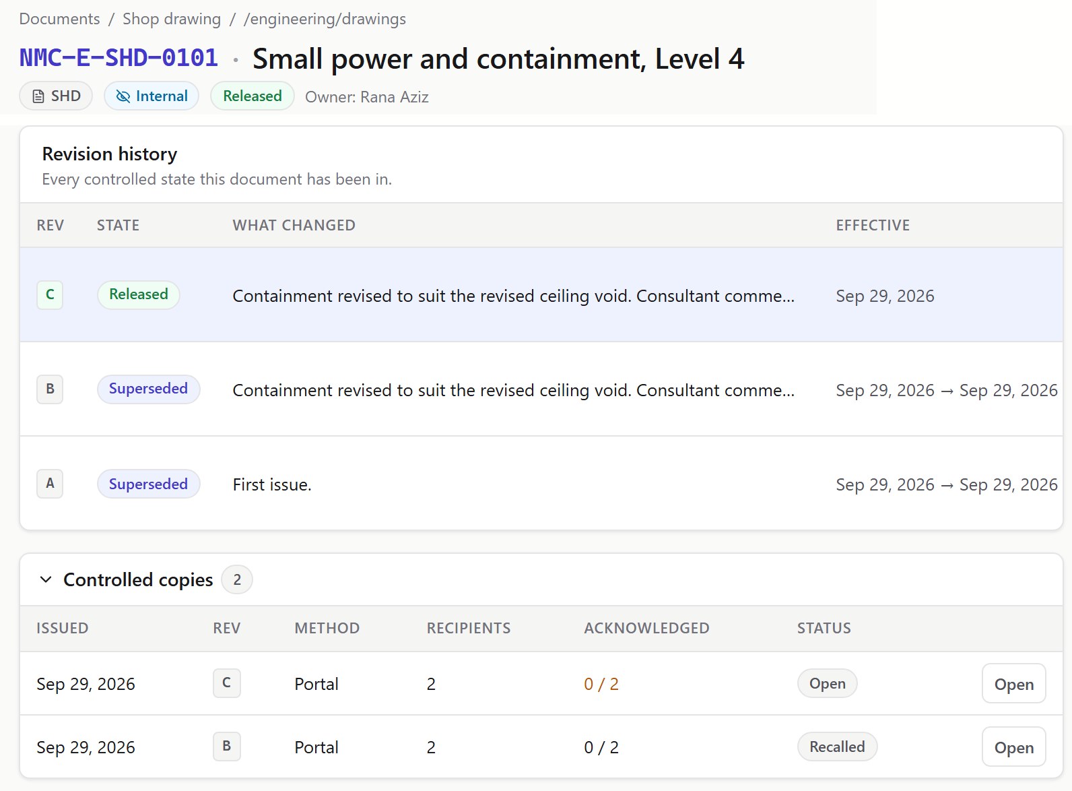Viewport: 1072px width, 791px height.
Task: Click the controlled copies count badge 2
Action: (237, 579)
